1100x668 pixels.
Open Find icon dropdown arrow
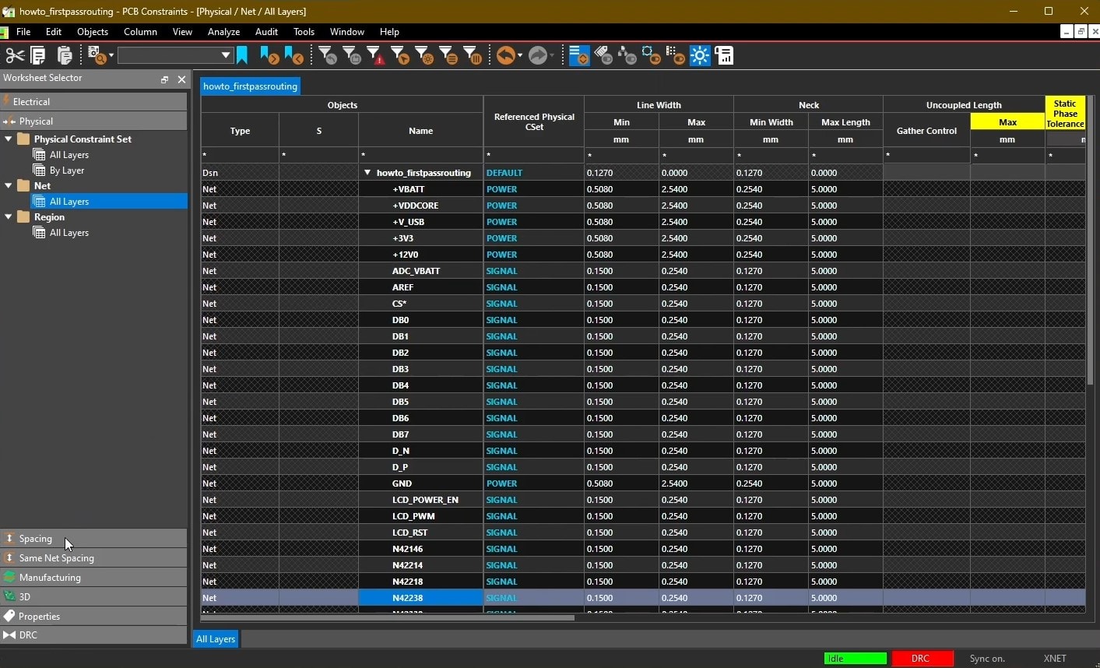[x=111, y=55]
